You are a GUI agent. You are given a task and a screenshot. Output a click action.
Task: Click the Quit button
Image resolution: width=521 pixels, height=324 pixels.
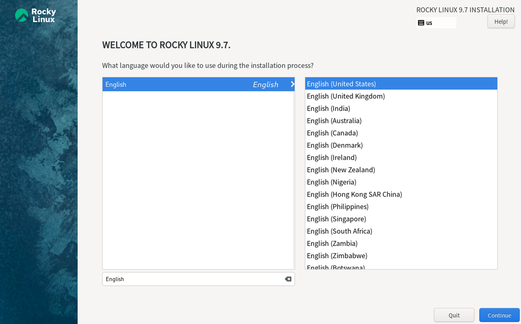click(x=454, y=315)
